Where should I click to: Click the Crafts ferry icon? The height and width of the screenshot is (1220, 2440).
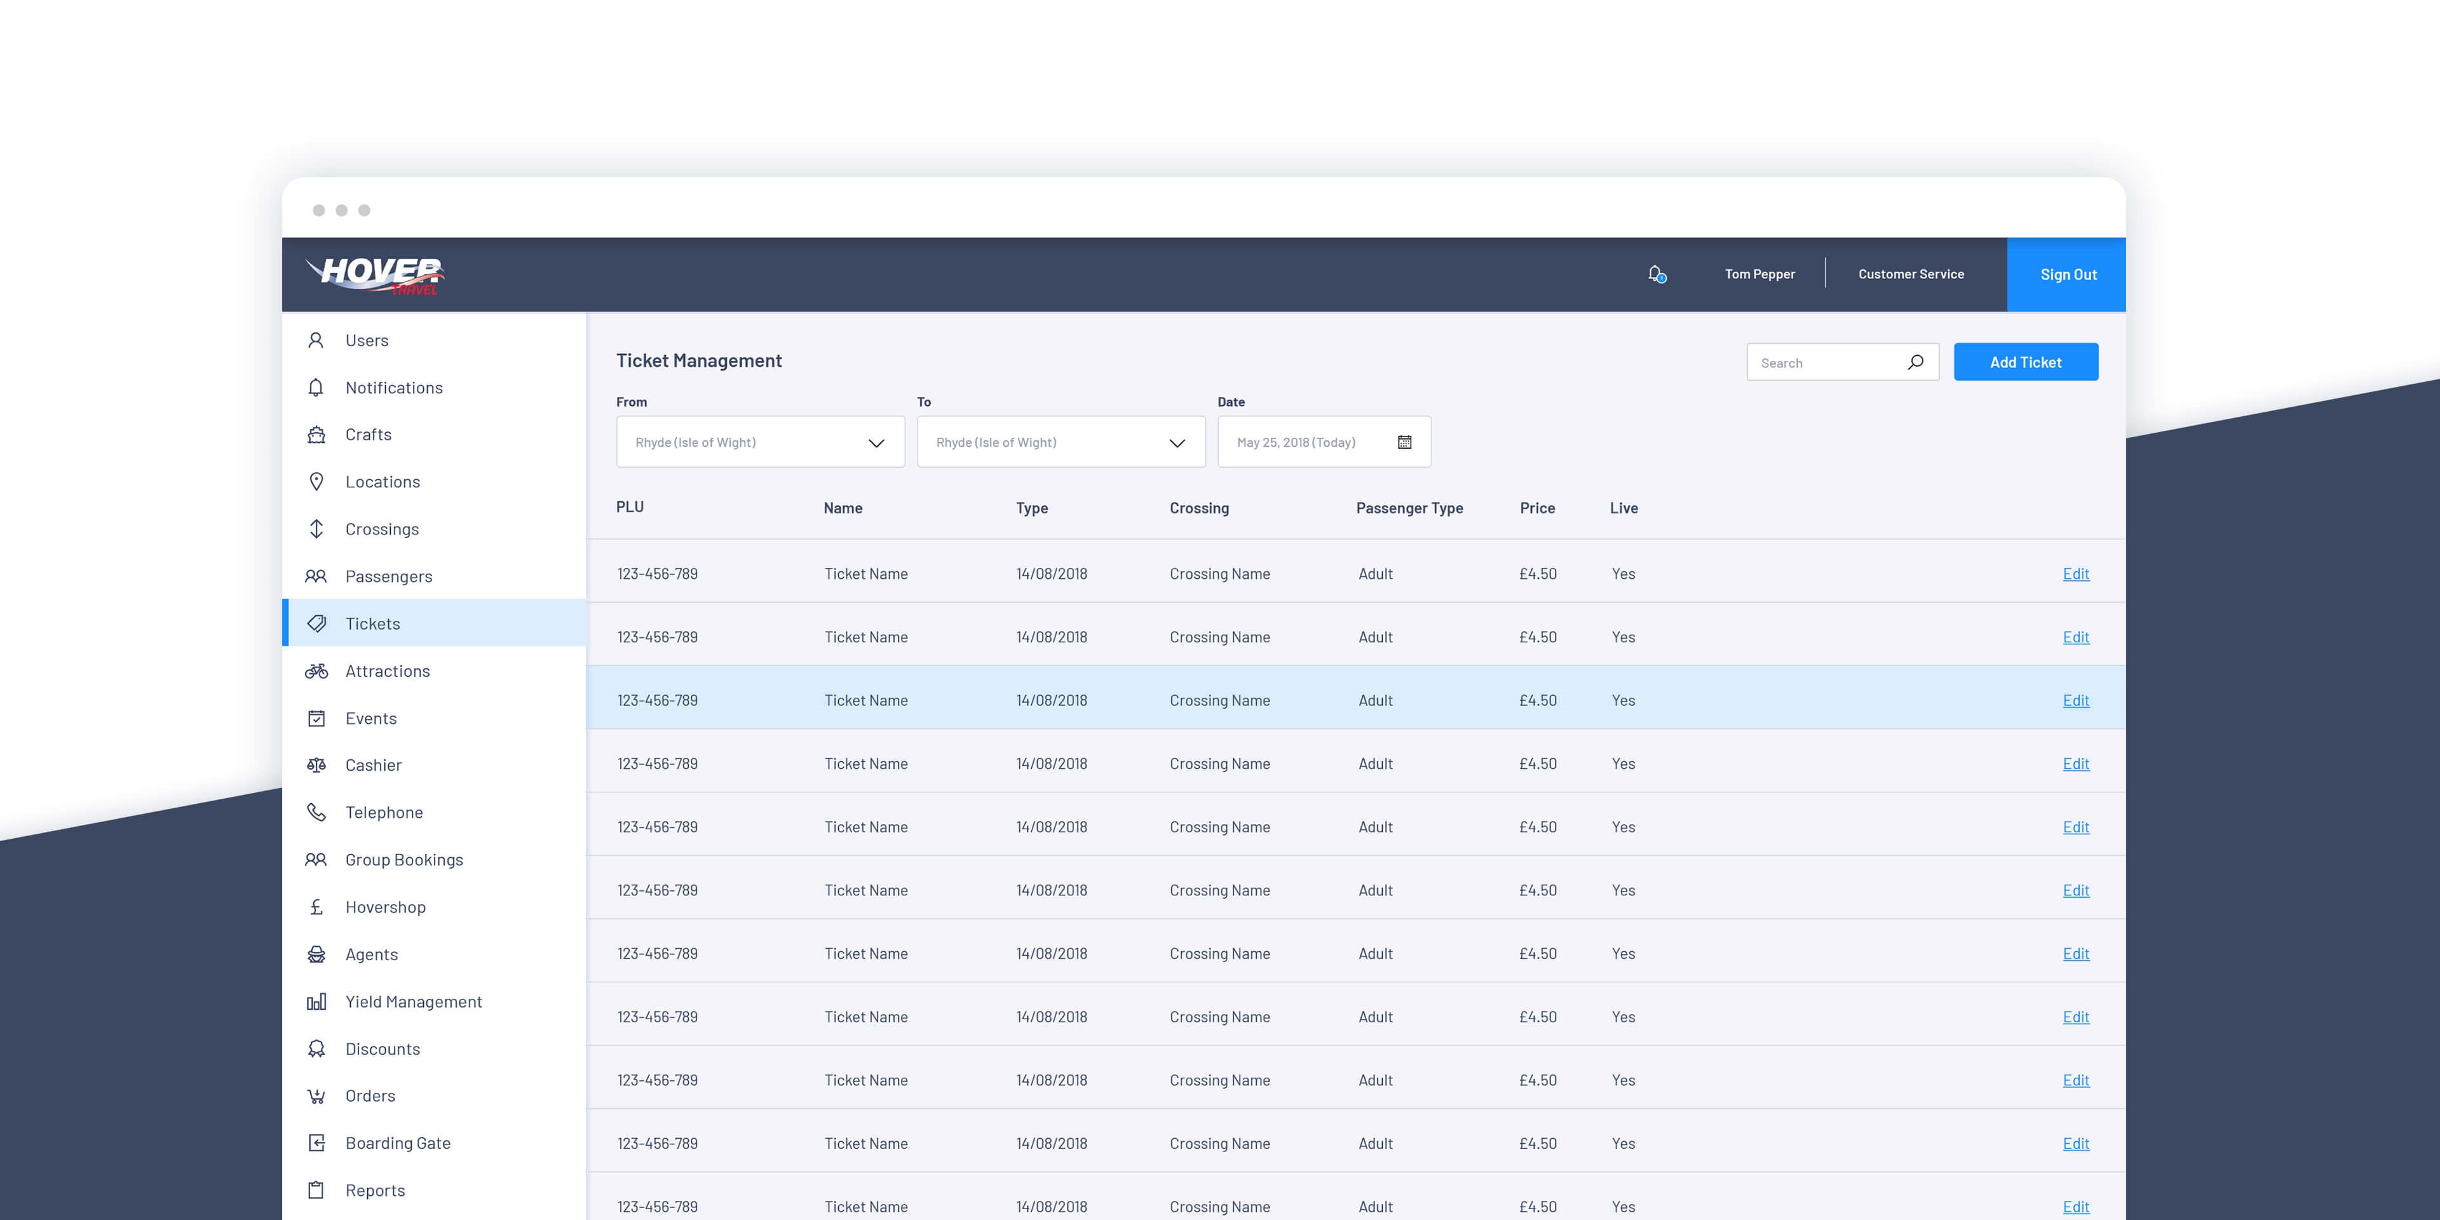pos(316,434)
